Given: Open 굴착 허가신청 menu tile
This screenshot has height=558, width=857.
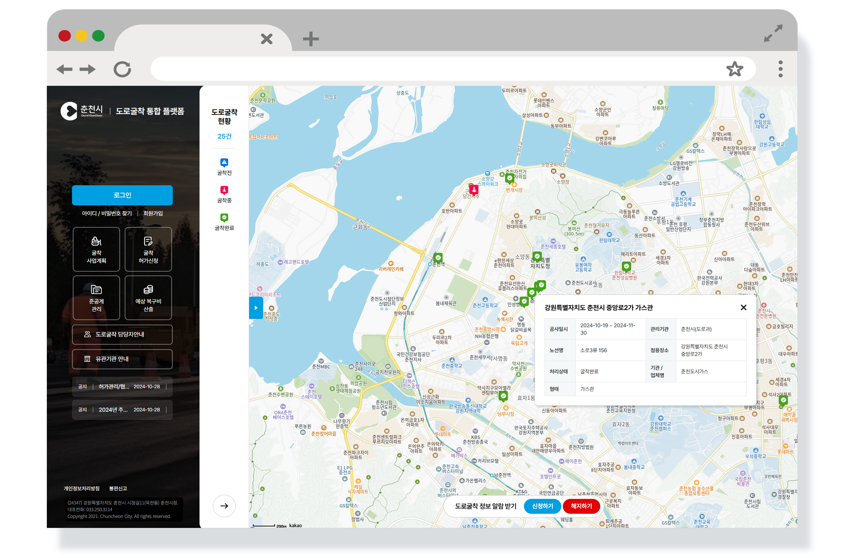Looking at the screenshot, I should tap(148, 249).
